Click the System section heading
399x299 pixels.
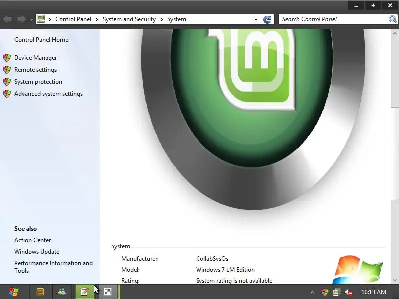[x=121, y=246]
